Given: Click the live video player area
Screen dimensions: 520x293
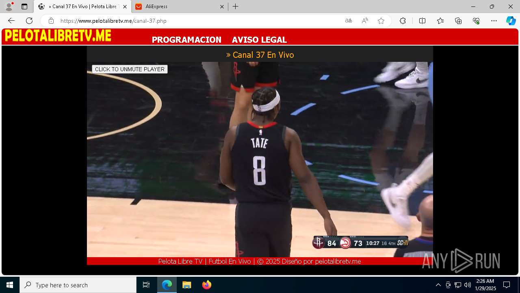Looking at the screenshot, I should (260, 160).
